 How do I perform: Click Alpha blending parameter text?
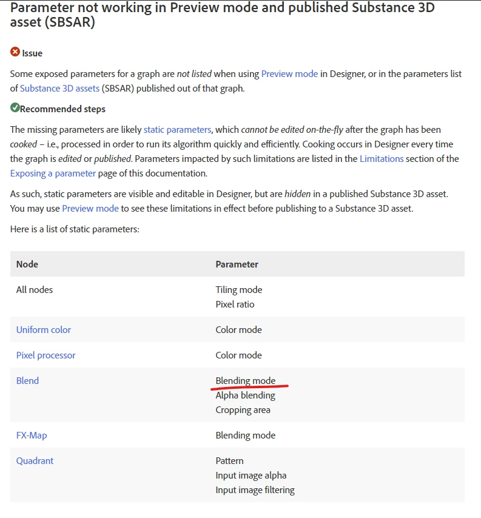[246, 395]
